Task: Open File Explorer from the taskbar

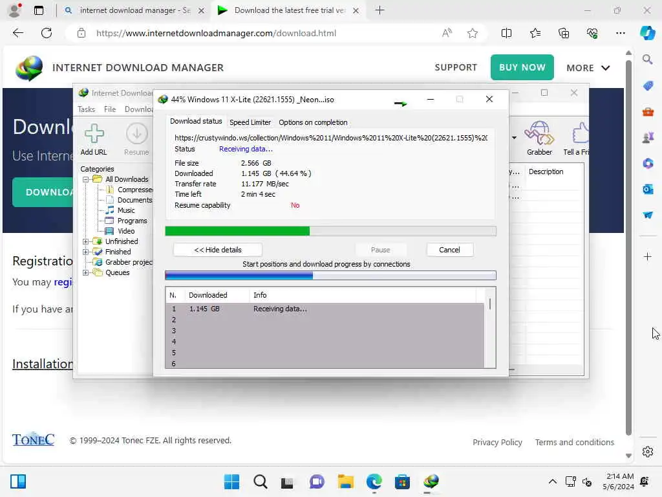Action: 345,481
